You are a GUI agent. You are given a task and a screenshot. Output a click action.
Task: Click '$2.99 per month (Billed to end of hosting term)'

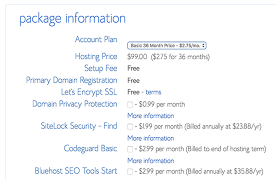[202, 149]
